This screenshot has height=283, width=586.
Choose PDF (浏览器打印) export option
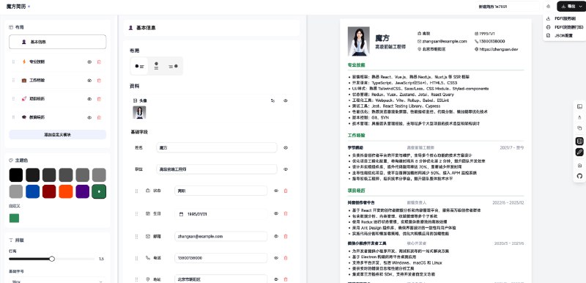(565, 27)
